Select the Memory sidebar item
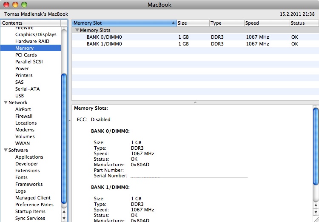319x222 pixels. click(x=31, y=48)
